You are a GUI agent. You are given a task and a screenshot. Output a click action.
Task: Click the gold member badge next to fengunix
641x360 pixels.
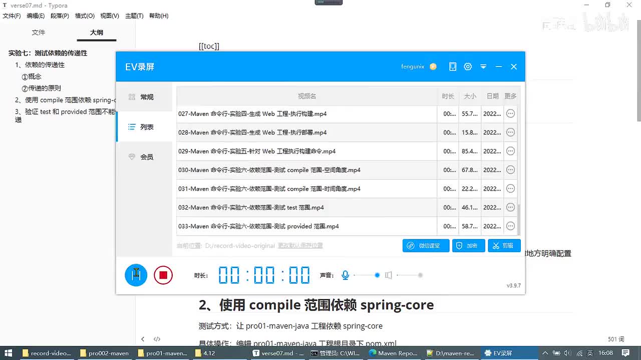click(x=433, y=66)
